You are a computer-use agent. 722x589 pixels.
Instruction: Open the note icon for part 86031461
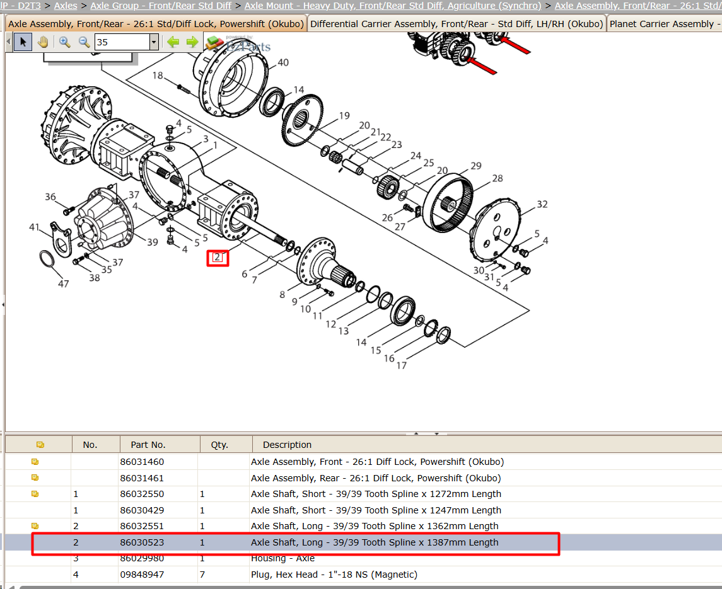pyautogui.click(x=35, y=477)
